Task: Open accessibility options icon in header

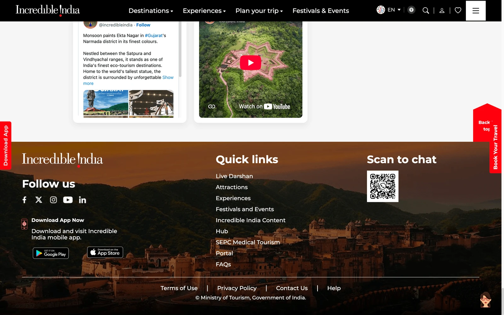Action: coord(411,10)
